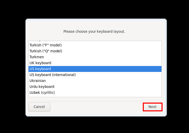
Task: Click the Cancel button
Action: tap(39, 107)
